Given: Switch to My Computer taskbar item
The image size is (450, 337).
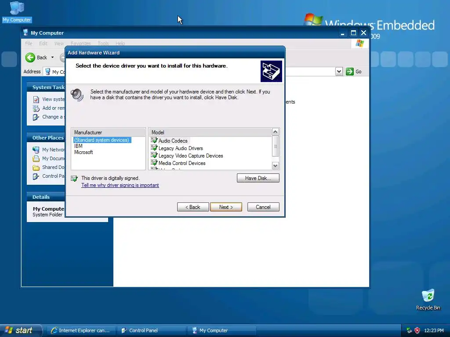Looking at the screenshot, I should (x=222, y=330).
